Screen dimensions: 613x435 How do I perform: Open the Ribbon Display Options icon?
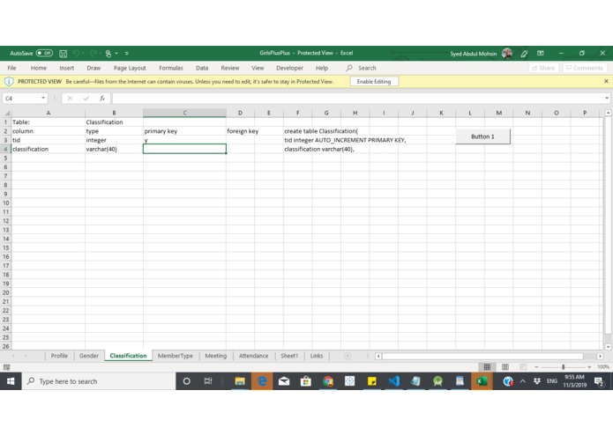(541, 53)
